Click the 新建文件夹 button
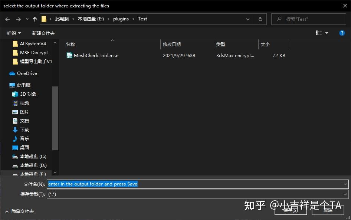351x220 pixels. click(x=43, y=33)
